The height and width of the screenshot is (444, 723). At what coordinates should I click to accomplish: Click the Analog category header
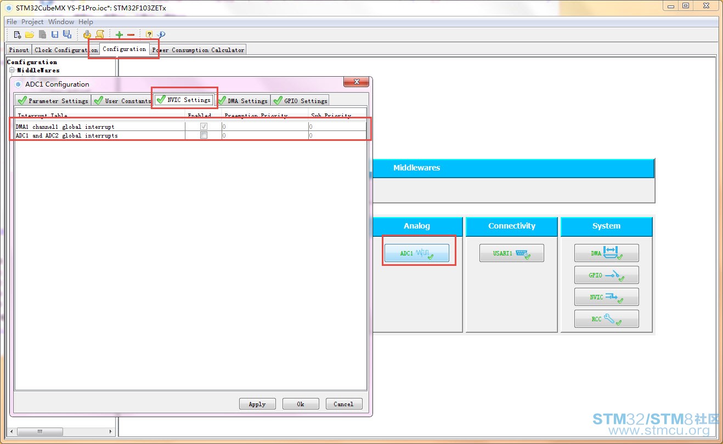click(x=417, y=226)
